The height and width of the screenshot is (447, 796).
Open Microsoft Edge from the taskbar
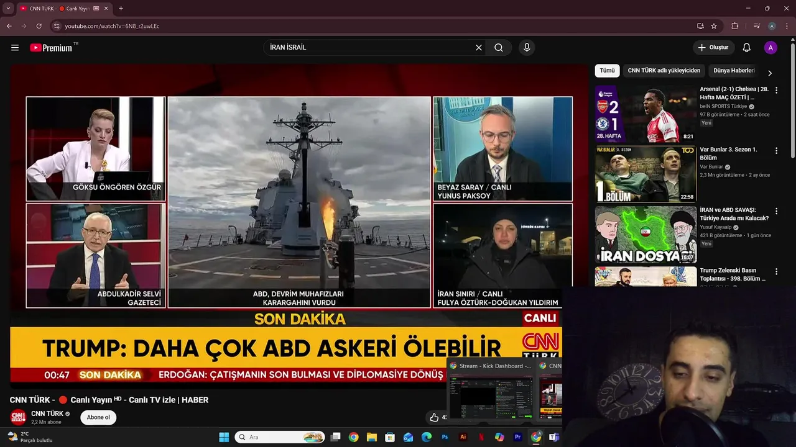tap(427, 437)
